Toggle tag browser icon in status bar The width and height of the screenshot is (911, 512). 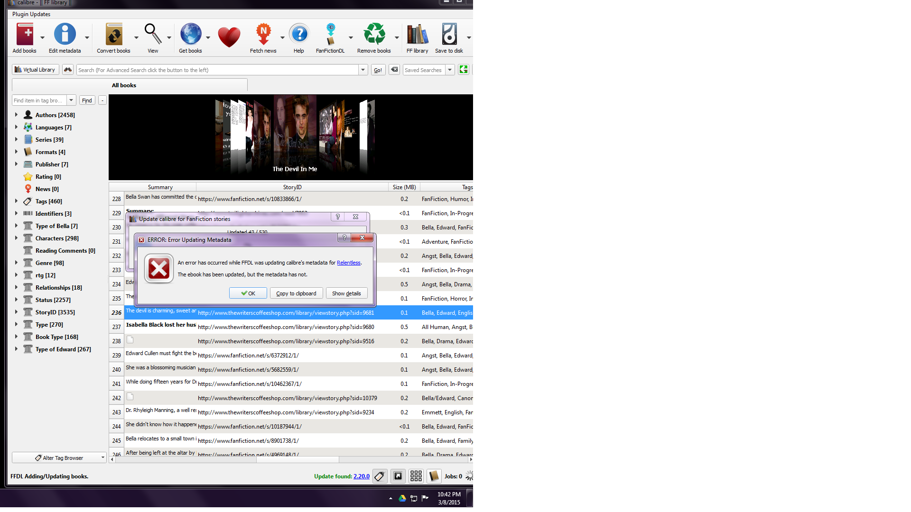click(x=380, y=476)
